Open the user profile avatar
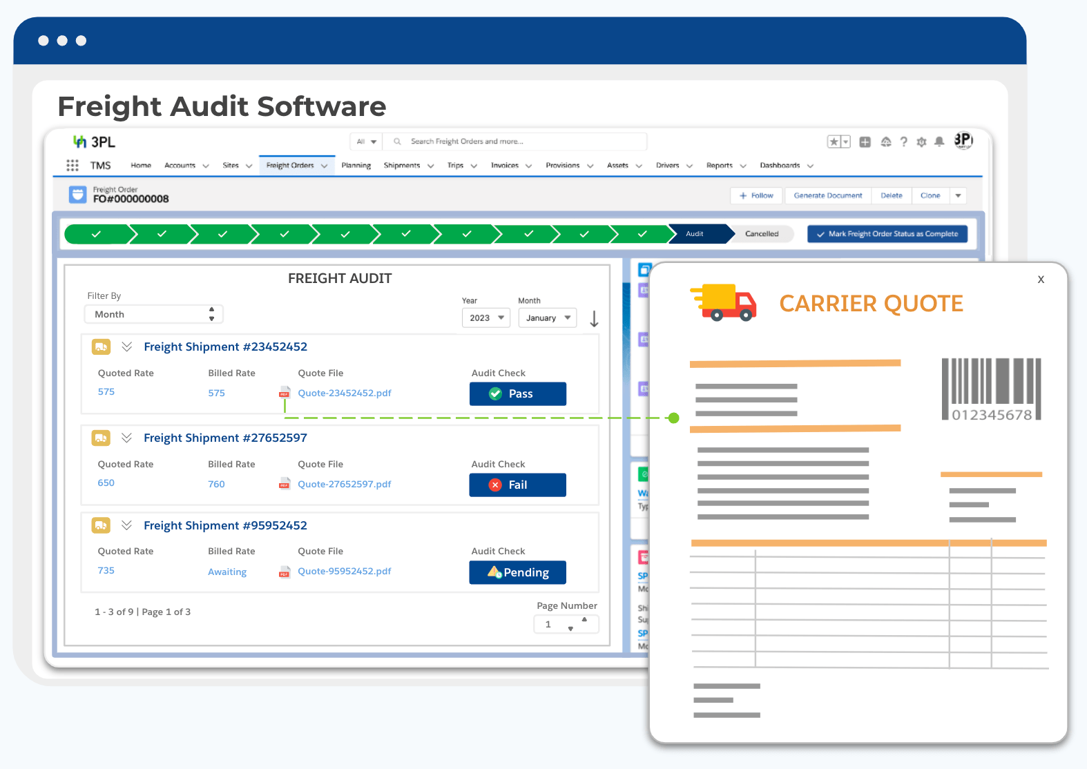 point(963,141)
